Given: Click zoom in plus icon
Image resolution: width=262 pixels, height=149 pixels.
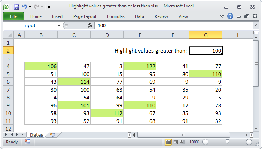Looking at the screenshot, I should [x=249, y=142].
